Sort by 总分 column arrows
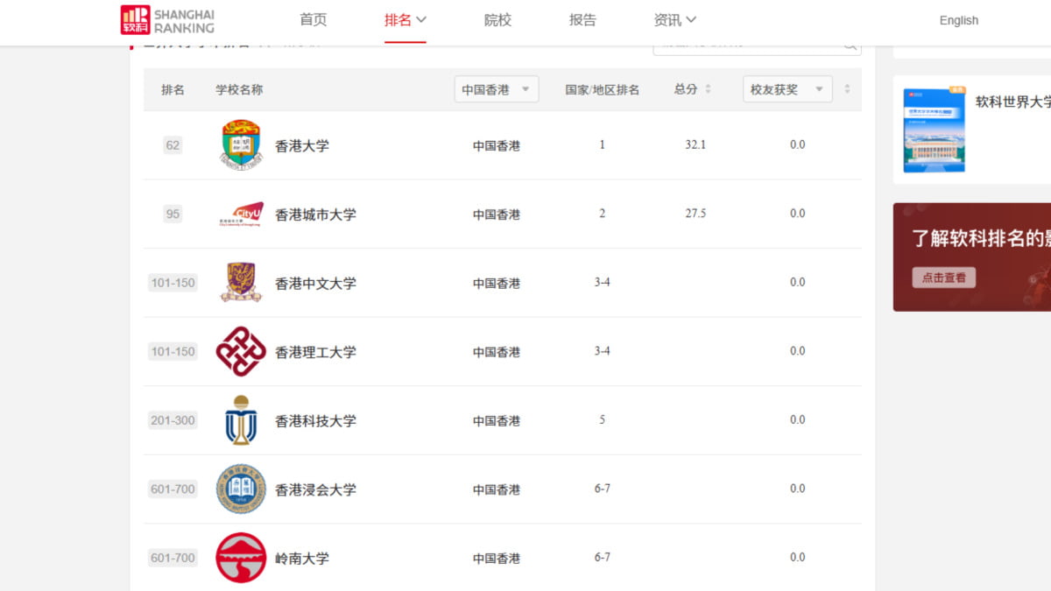The image size is (1051, 591). click(x=708, y=89)
